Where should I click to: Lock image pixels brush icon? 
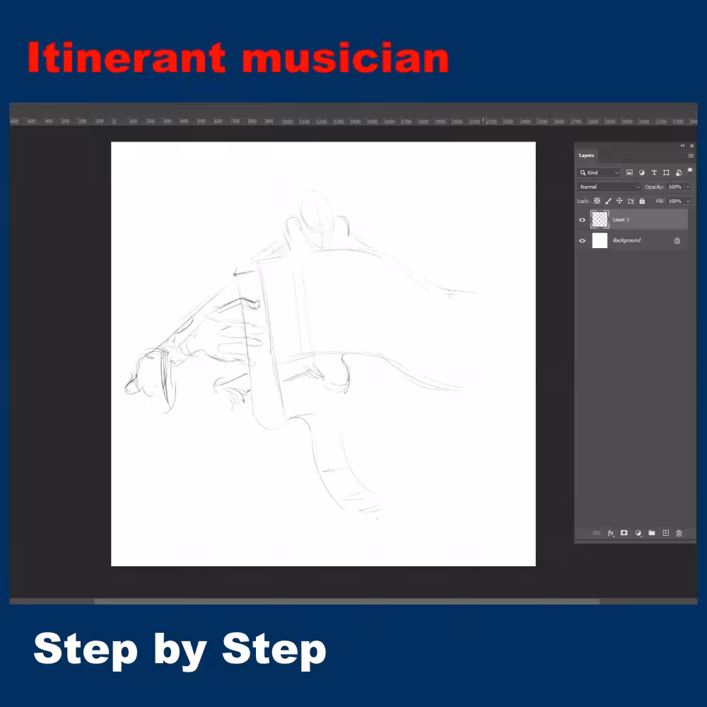pyautogui.click(x=608, y=201)
